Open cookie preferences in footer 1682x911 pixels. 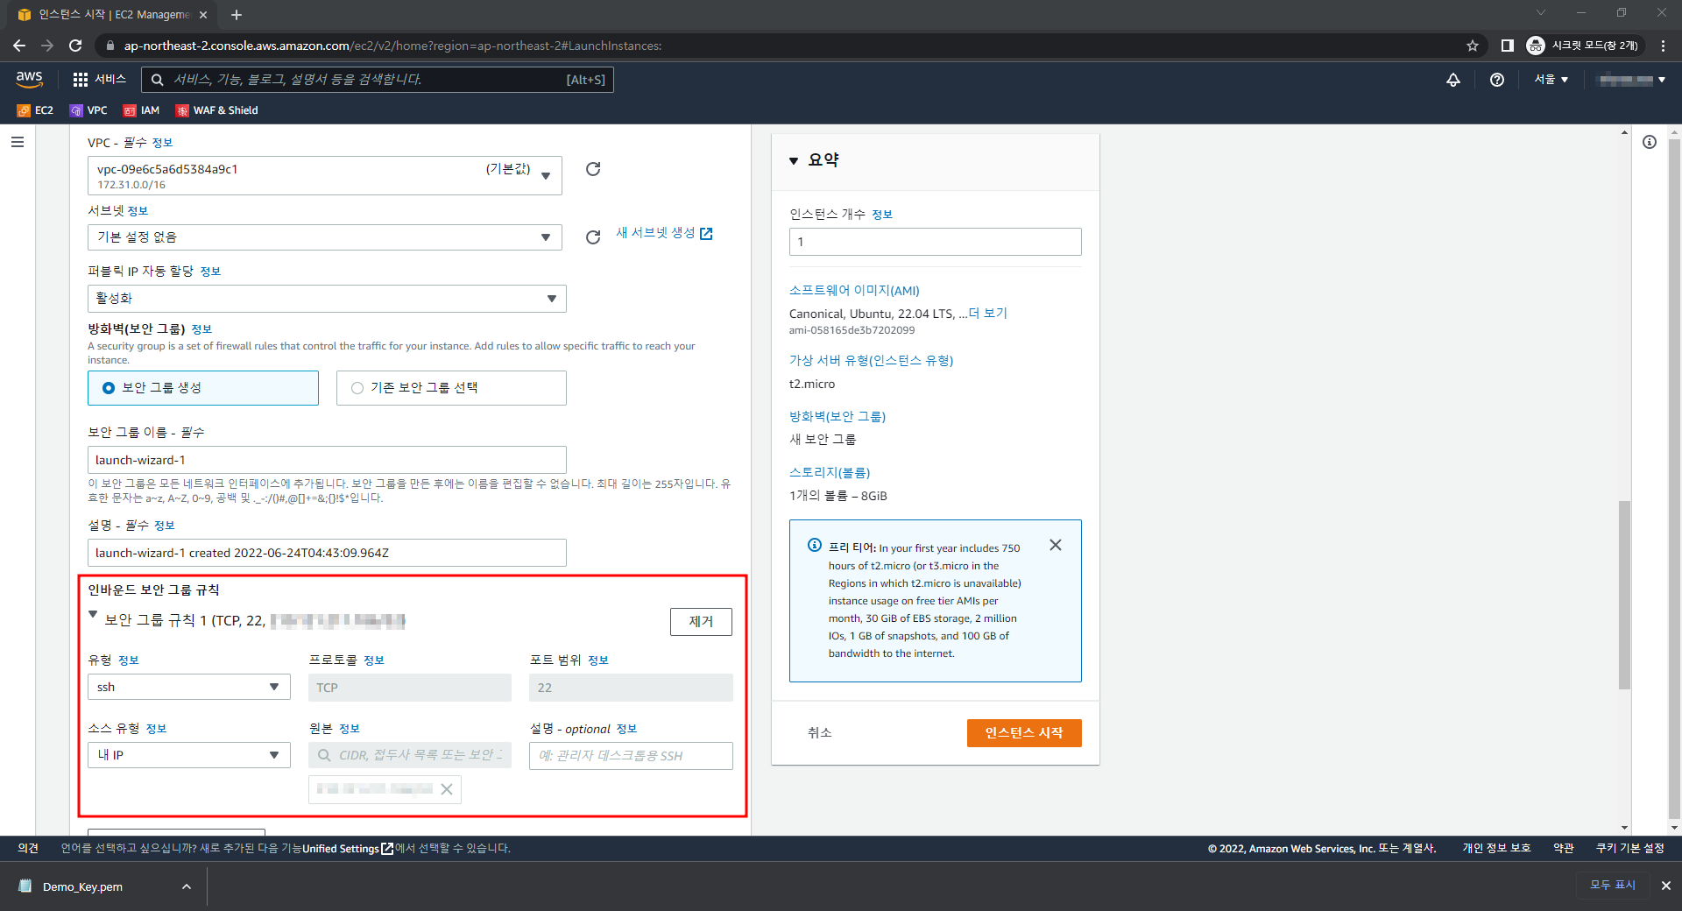coord(1630,848)
